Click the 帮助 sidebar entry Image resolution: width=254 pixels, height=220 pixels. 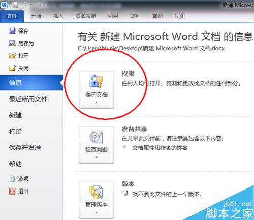(x=15, y=164)
